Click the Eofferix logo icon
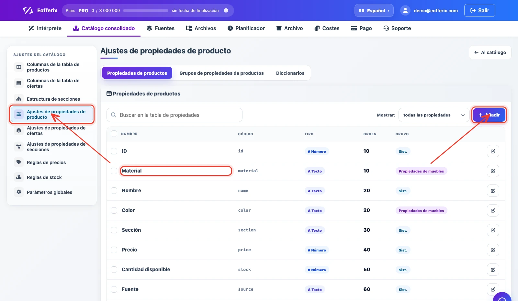The image size is (518, 301). [x=28, y=10]
